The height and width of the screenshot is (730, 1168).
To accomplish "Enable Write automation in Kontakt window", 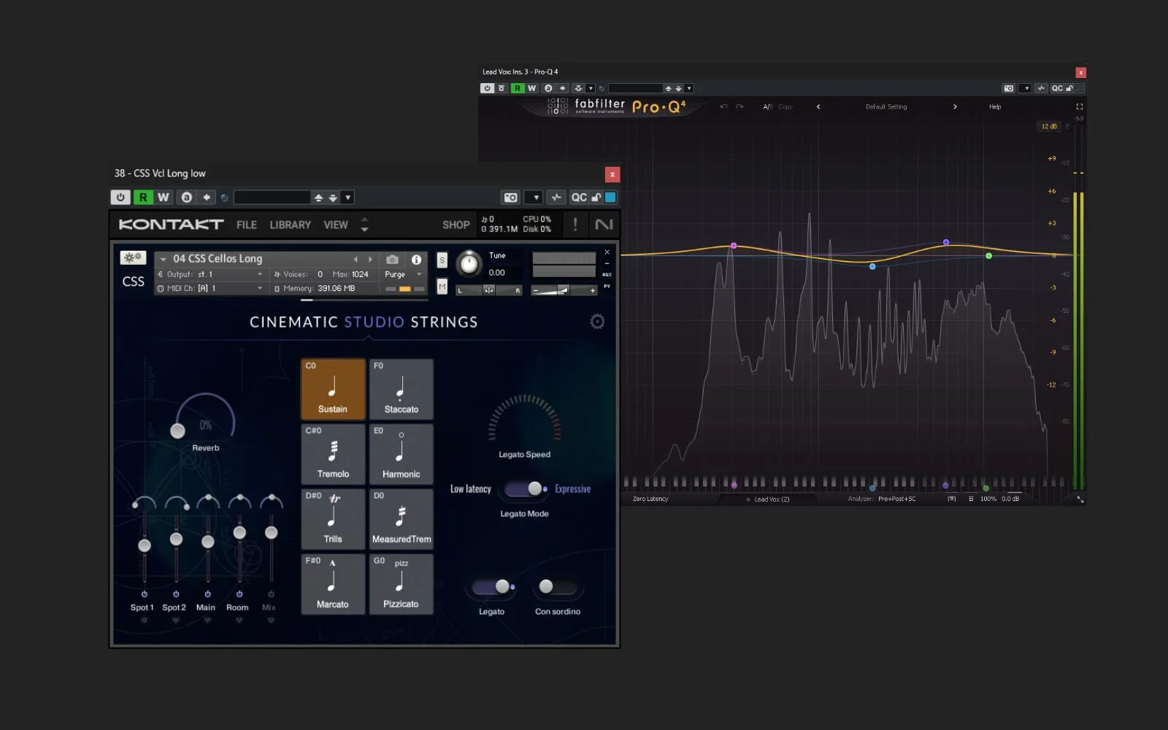I will click(164, 197).
